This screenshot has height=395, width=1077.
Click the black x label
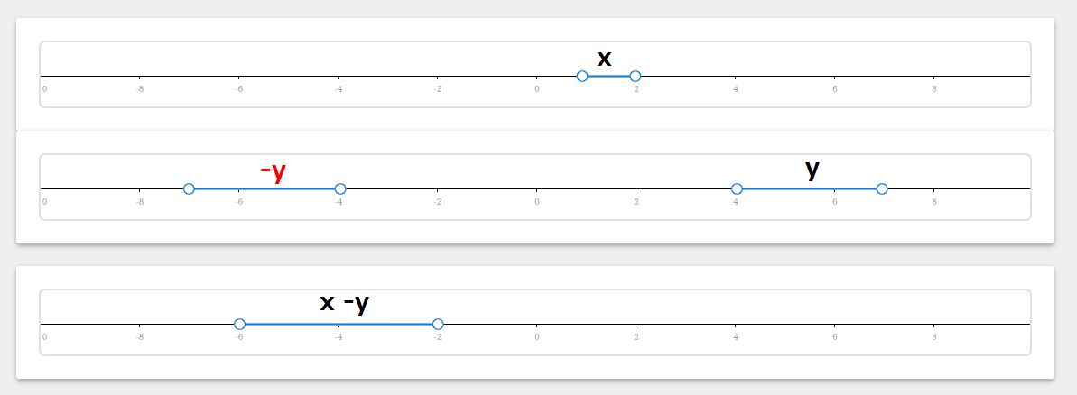[x=604, y=59]
